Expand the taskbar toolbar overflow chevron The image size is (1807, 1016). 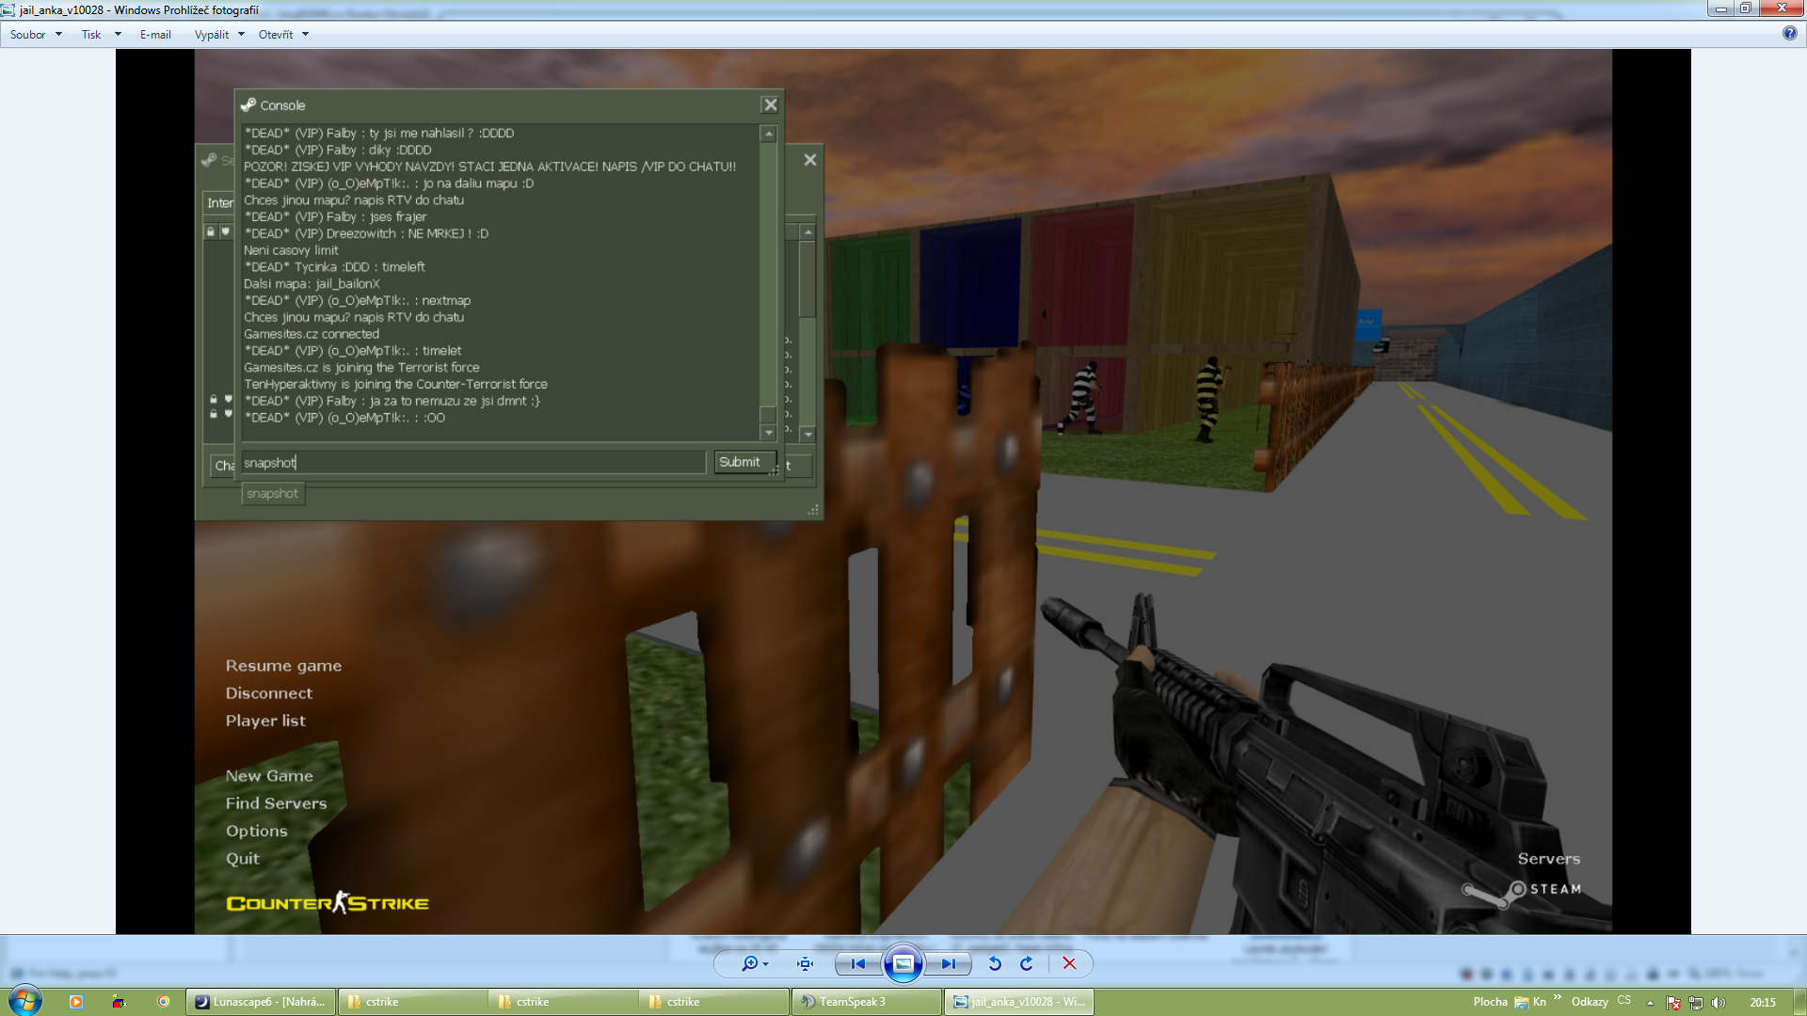1558,997
